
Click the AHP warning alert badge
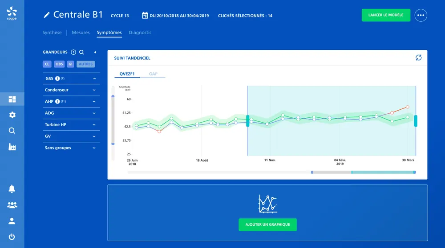[57, 101]
